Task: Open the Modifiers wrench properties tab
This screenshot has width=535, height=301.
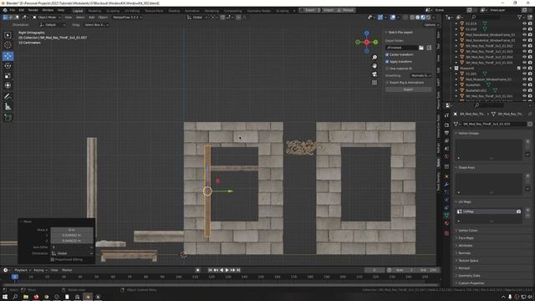Action: pyautogui.click(x=446, y=184)
